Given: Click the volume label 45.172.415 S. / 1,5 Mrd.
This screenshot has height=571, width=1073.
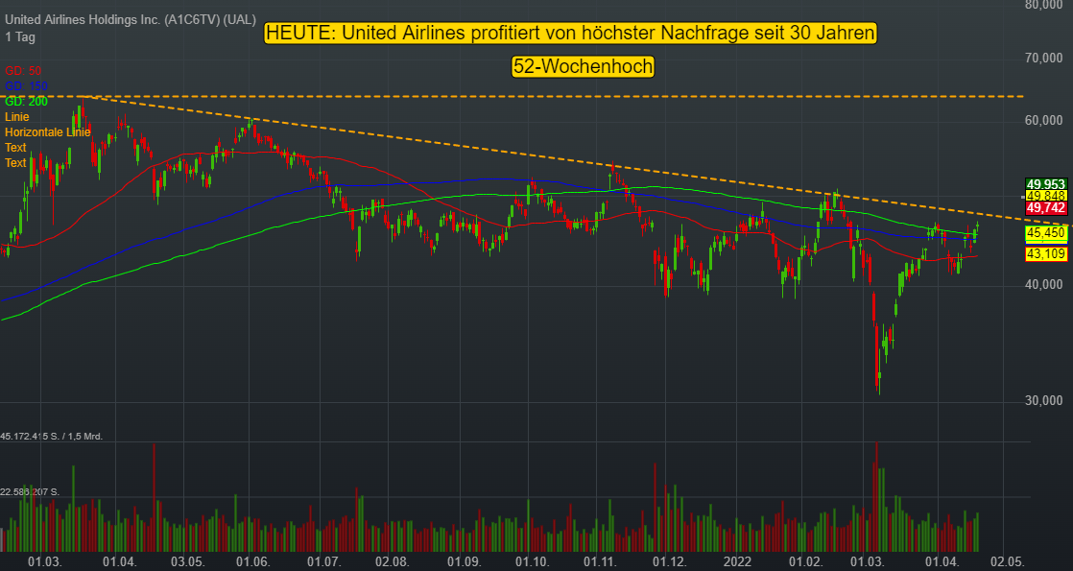Looking at the screenshot, I should (51, 436).
